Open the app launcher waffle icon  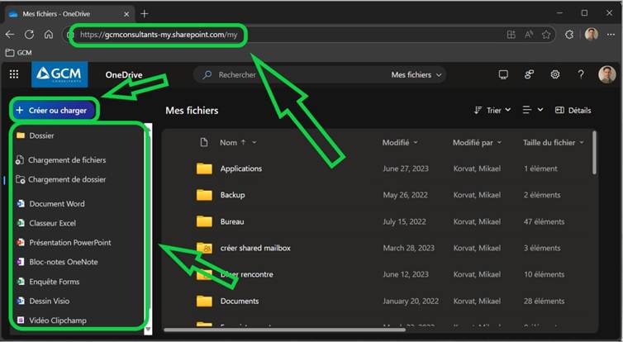point(14,74)
